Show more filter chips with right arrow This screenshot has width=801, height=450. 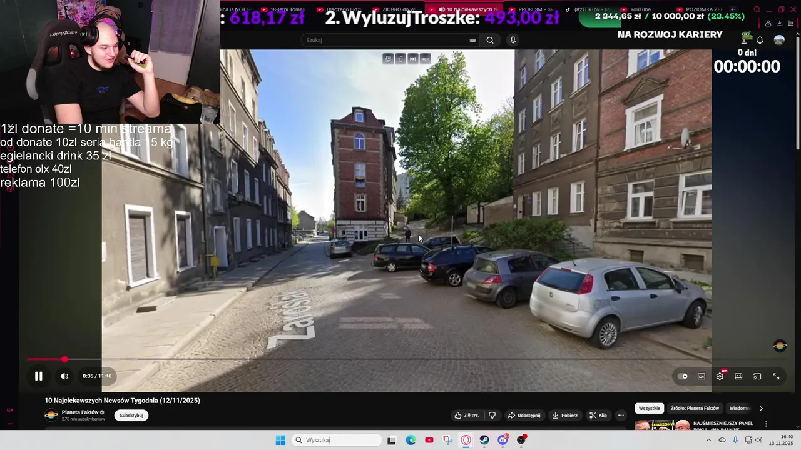click(x=761, y=408)
